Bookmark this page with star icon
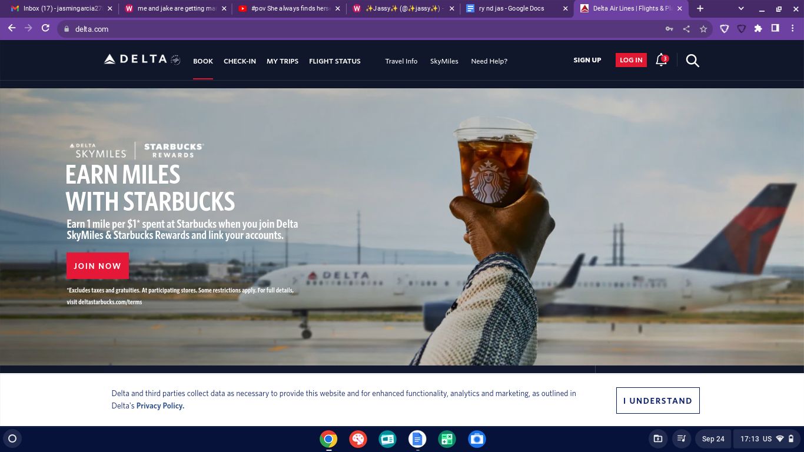 (703, 29)
